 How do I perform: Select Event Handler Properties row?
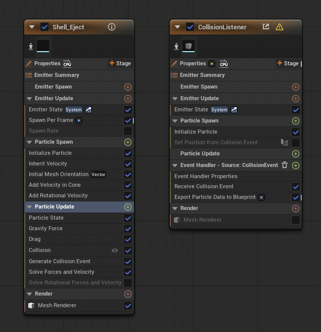[x=236, y=176]
